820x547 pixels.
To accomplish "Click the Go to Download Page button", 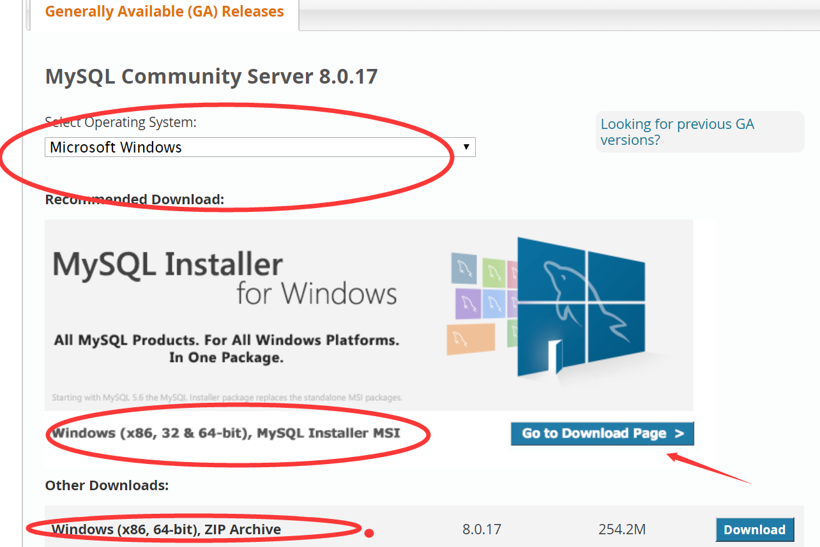I will click(602, 433).
